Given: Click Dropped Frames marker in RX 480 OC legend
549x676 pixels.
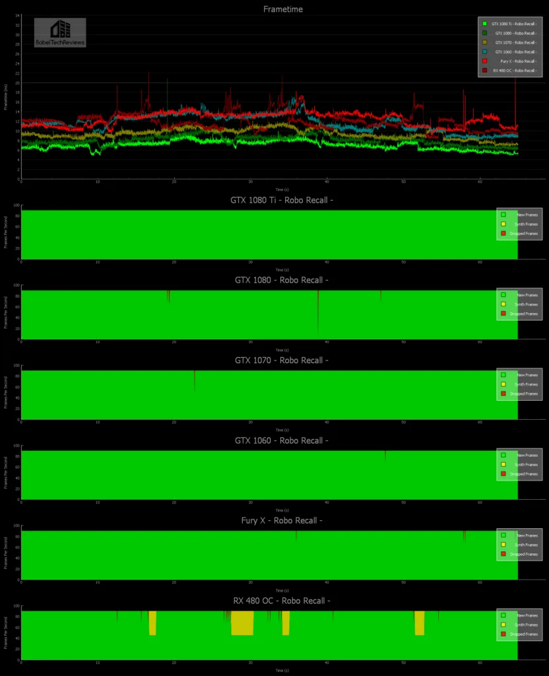Looking at the screenshot, I should (503, 634).
